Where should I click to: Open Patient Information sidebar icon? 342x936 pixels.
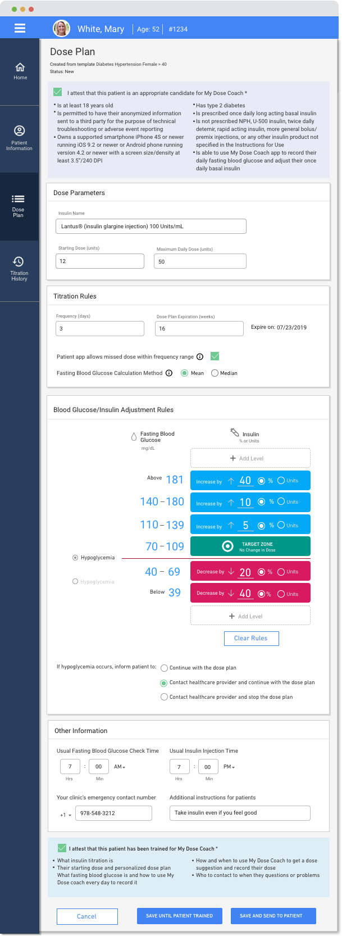19,138
